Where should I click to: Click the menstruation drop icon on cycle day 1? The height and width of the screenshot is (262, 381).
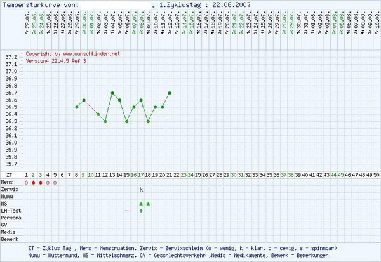26,182
